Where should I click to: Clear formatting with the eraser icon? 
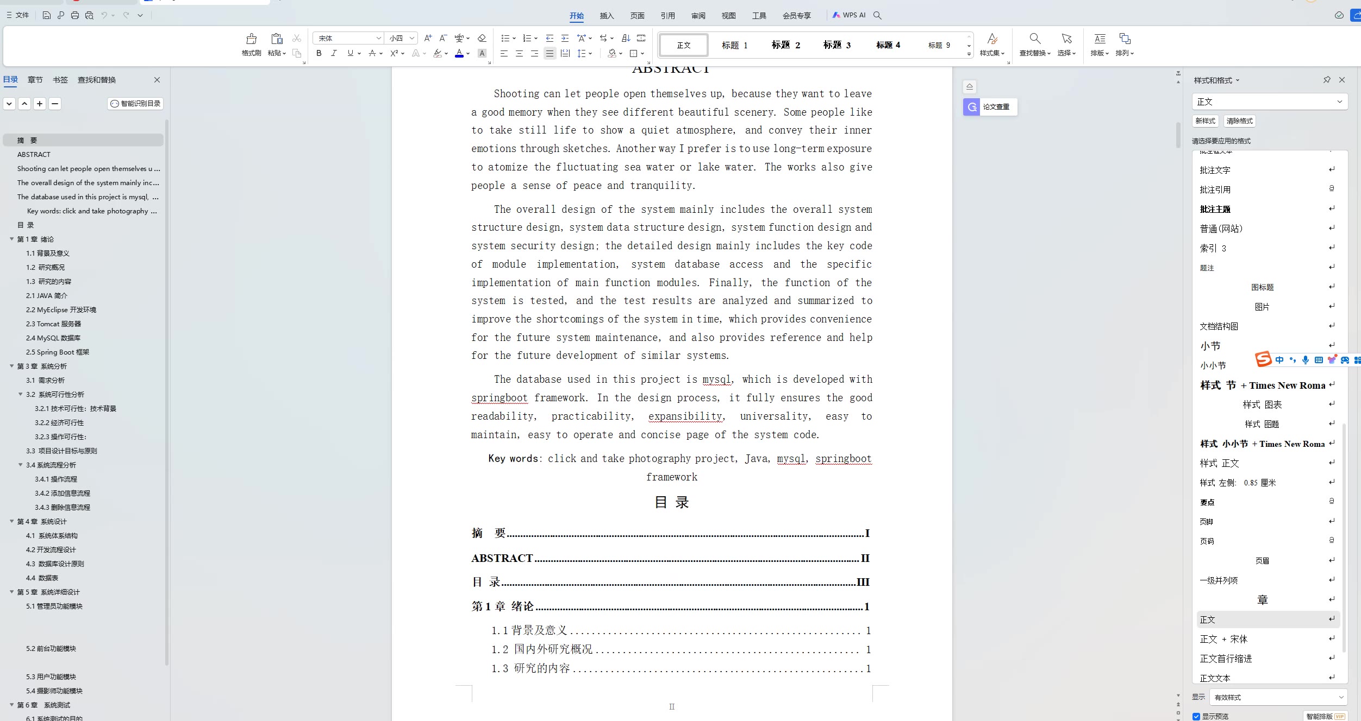482,38
